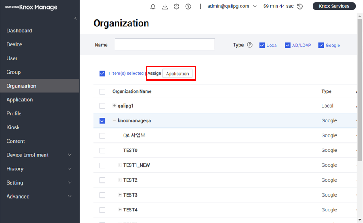Tick the header select-all checkbox
This screenshot has height=223, width=363.
tap(102, 92)
